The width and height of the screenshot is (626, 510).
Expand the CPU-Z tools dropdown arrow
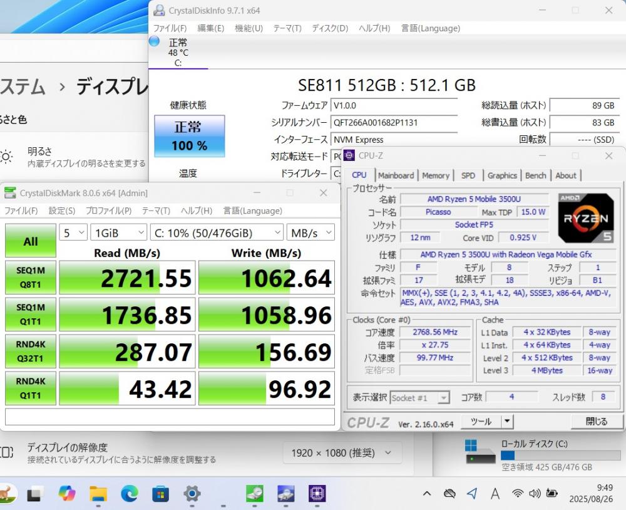click(507, 421)
